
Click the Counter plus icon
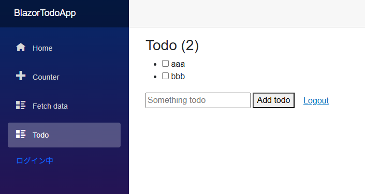tap(21, 76)
